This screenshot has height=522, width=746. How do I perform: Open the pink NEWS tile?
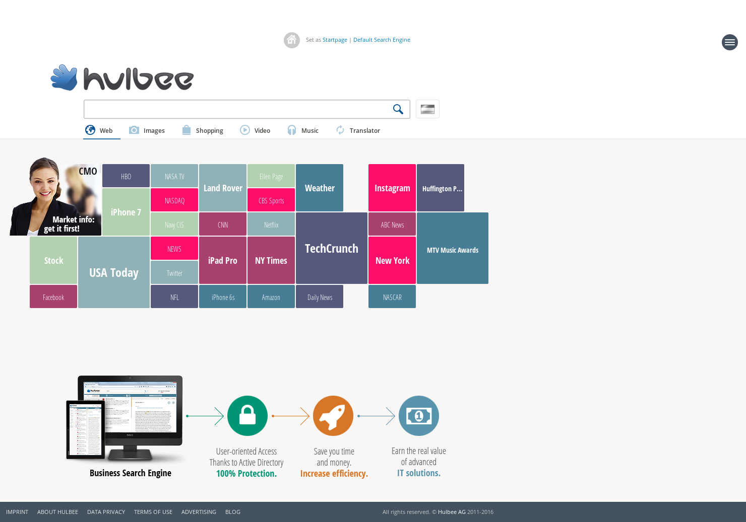[x=174, y=248]
